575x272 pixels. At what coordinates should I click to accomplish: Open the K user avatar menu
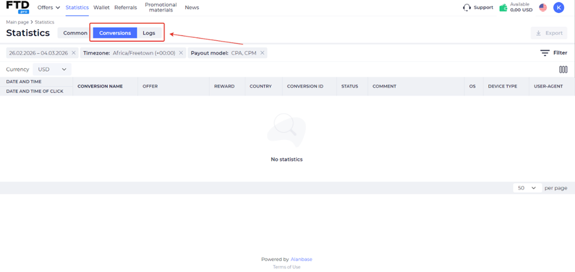[x=558, y=7]
